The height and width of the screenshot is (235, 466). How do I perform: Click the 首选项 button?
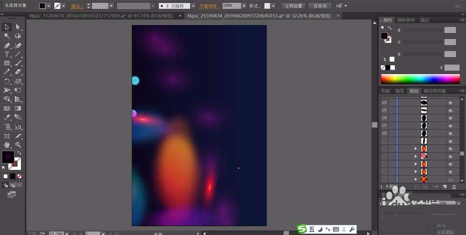pyautogui.click(x=320, y=6)
